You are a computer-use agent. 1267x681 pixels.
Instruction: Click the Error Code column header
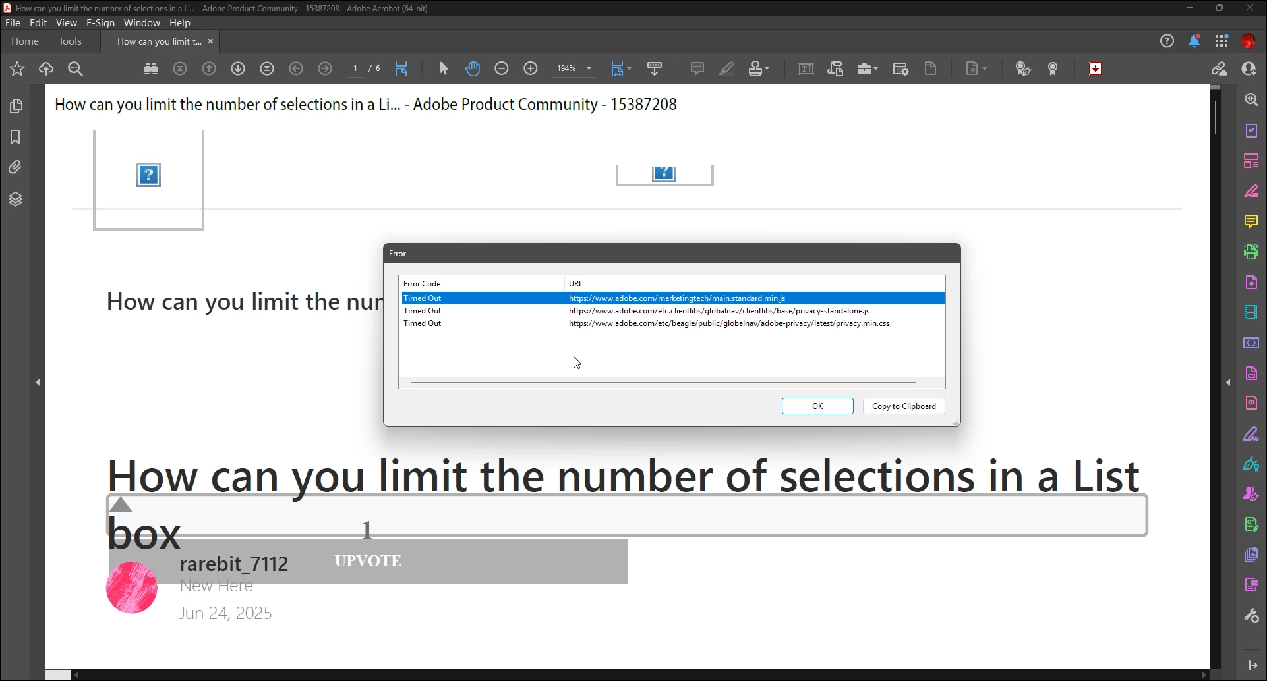(x=422, y=284)
